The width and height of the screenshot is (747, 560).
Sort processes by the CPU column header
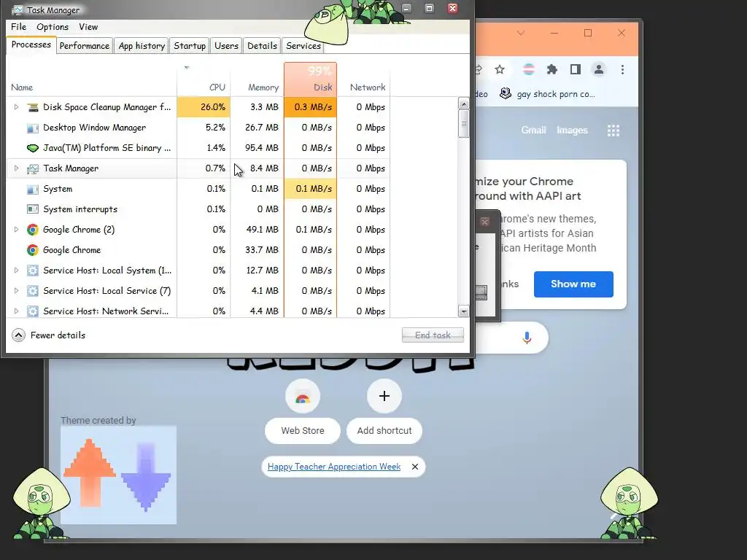tap(204, 79)
